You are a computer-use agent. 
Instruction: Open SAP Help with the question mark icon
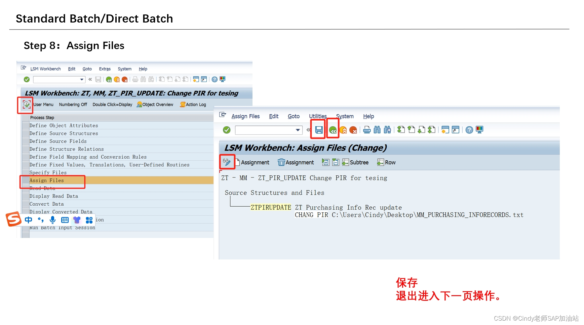point(469,130)
